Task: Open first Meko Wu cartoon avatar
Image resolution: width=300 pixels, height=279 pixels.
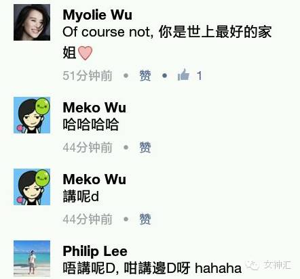Action: point(32,115)
